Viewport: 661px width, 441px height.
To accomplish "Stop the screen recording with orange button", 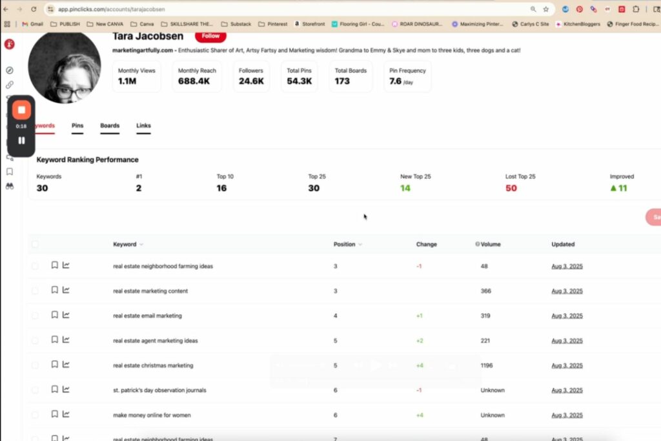I will click(x=21, y=110).
